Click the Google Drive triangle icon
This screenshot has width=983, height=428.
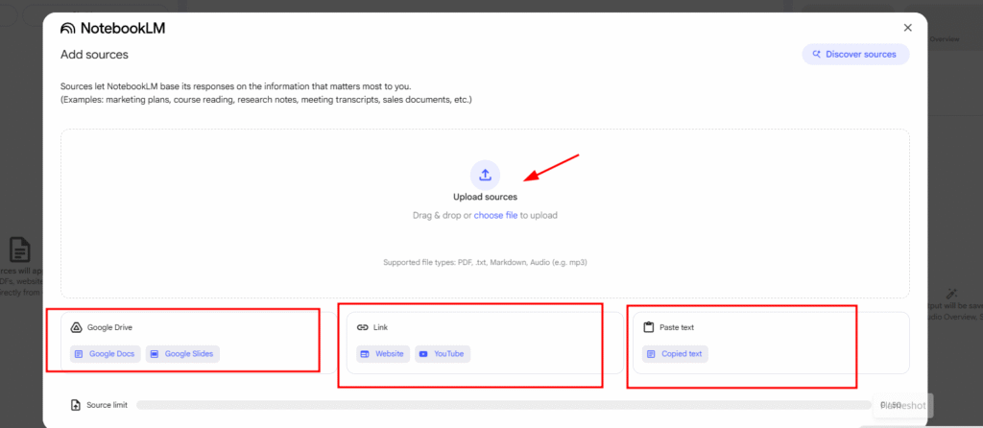tap(76, 327)
